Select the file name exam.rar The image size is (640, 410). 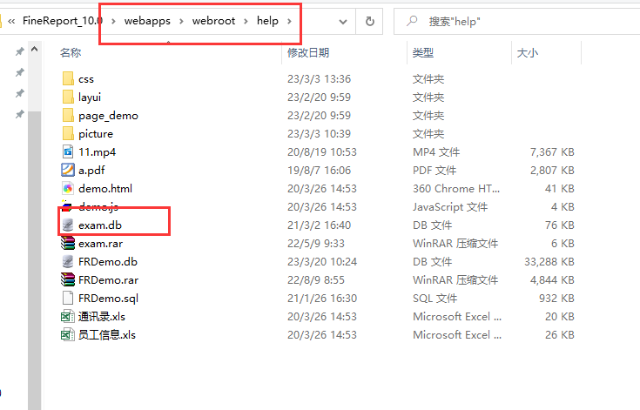pos(100,244)
